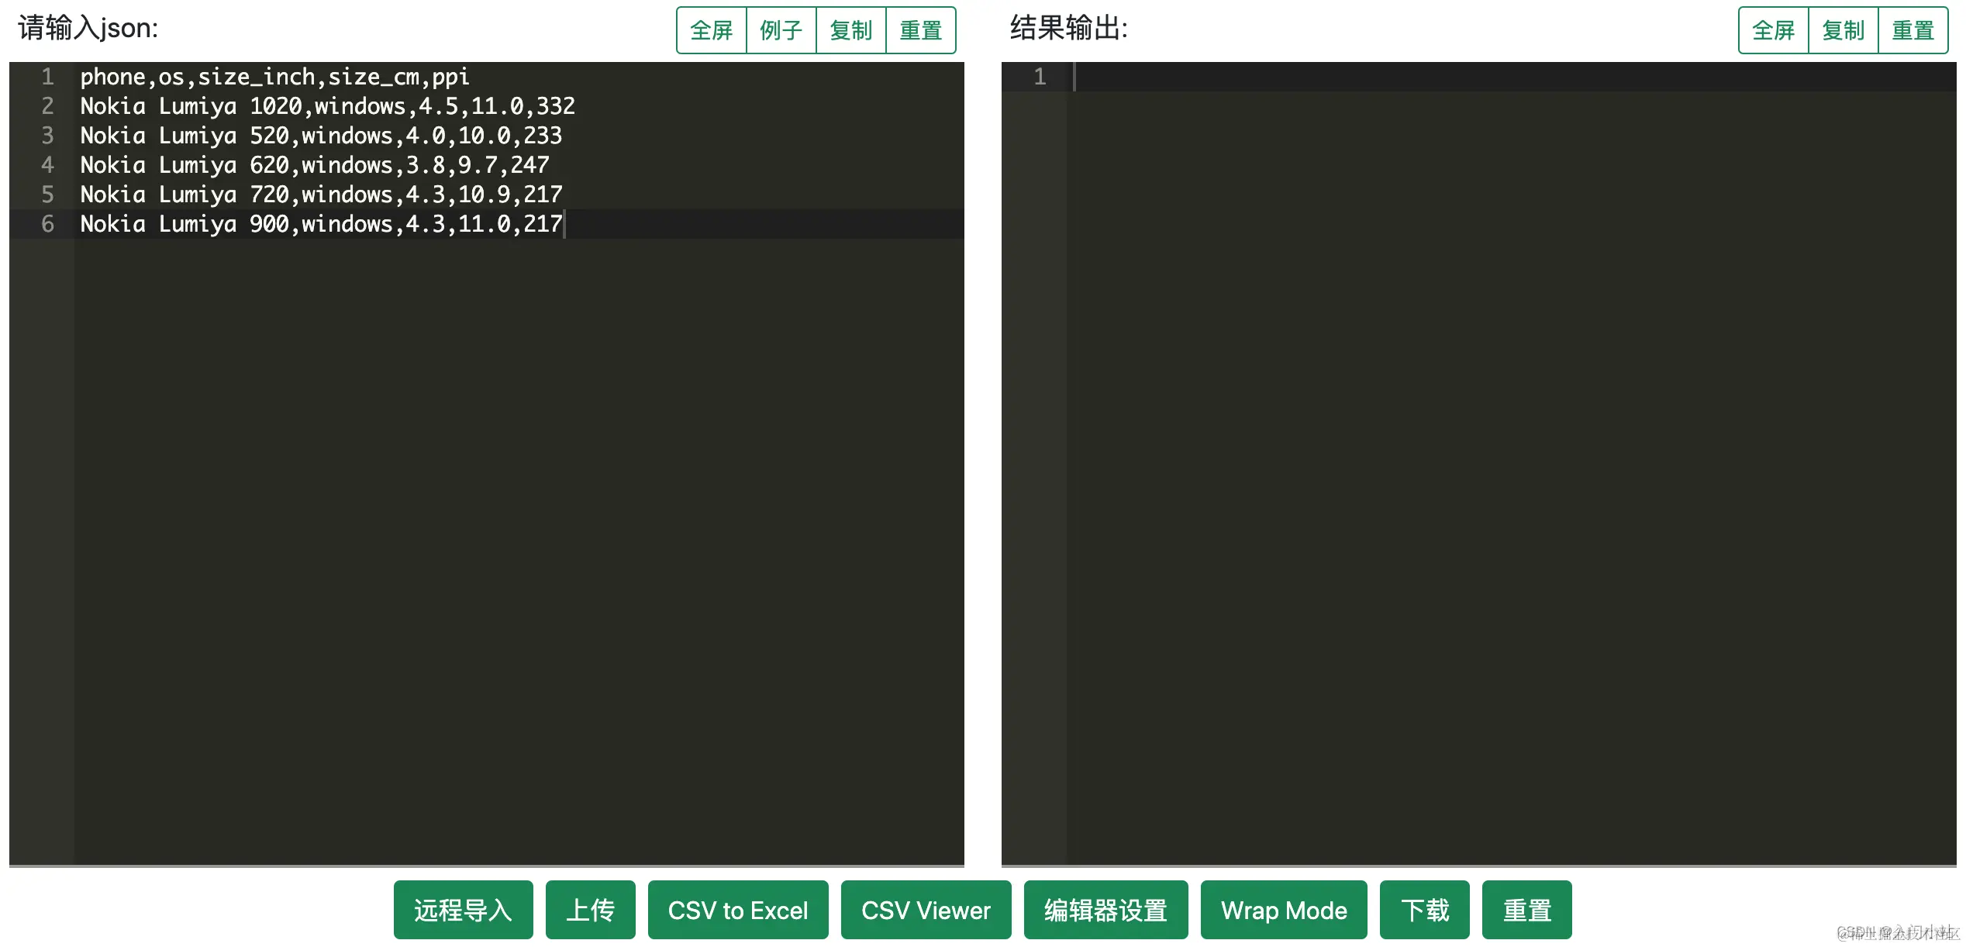Click 远程导入 to import remote data
The width and height of the screenshot is (1966, 947).
(x=463, y=910)
